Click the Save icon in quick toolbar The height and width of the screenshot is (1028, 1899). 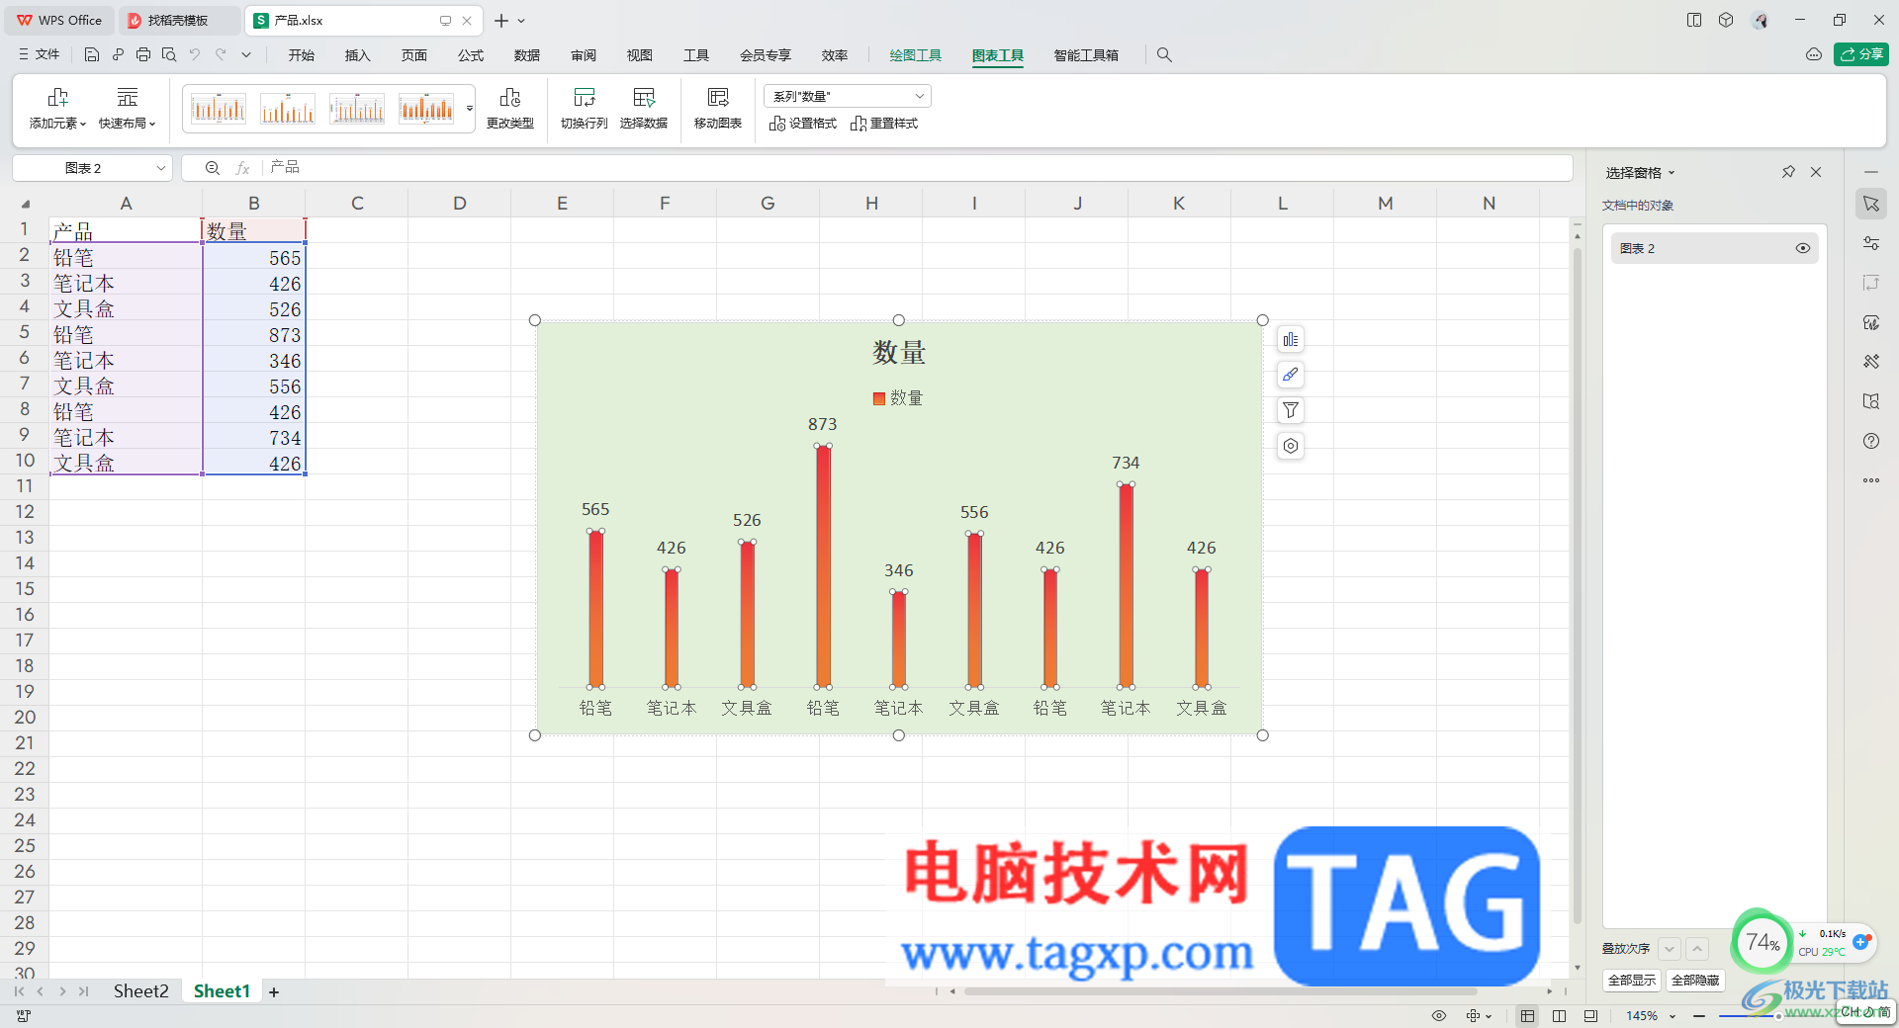pos(92,55)
